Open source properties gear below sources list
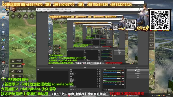This screenshot has width=173, height=97. (x=76, y=89)
